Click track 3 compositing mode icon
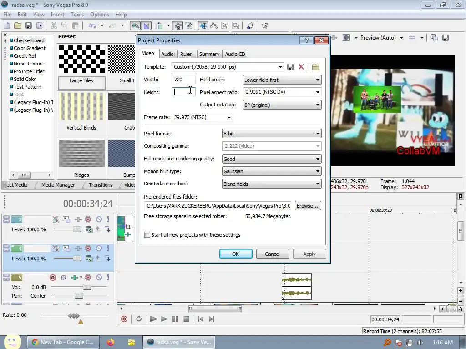This screenshot has width=466, height=349. 89,229
